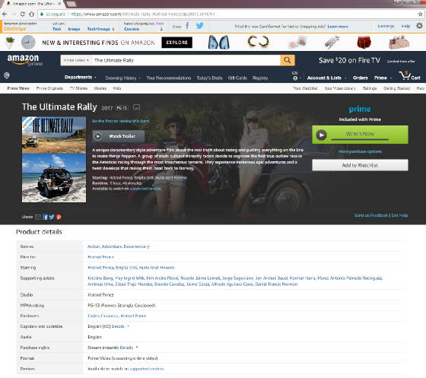426x378 pixels.
Task: Open Gift Cards link
Action: pyautogui.click(x=237, y=78)
